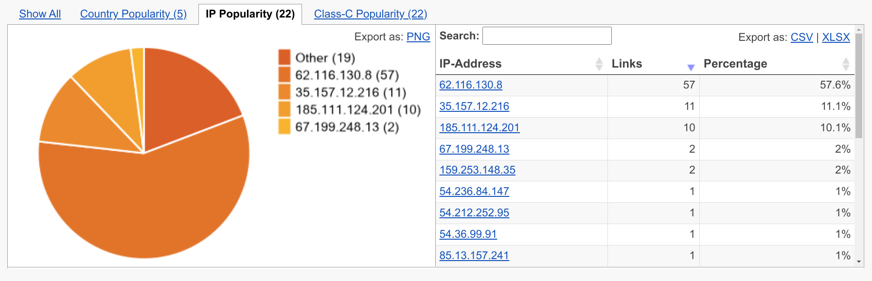872x281 pixels.
Task: Click scrollbar down arrow in table
Action: 859,262
